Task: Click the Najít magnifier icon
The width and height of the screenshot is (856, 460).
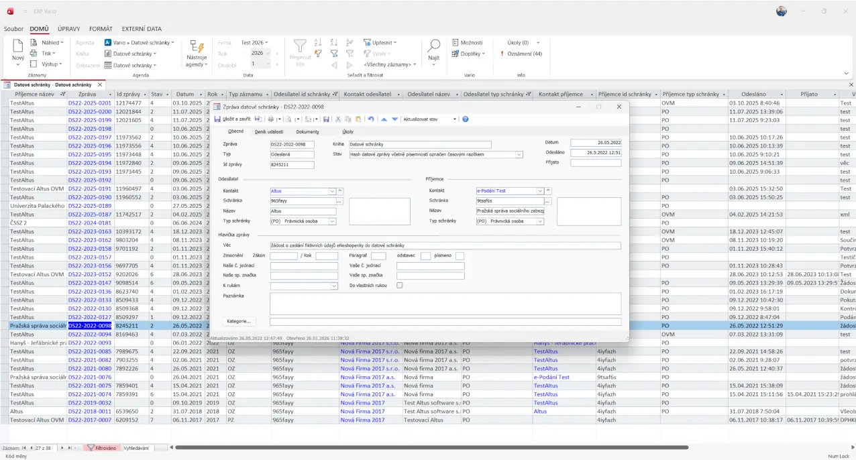Action: [434, 46]
